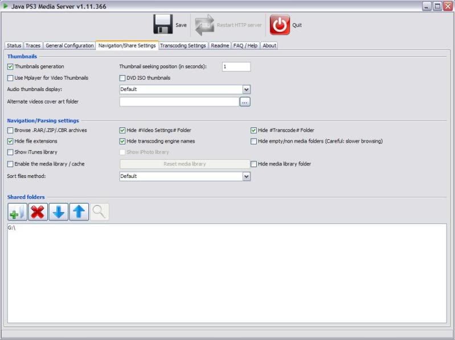Check Hide media library folder
Viewport: 455px width, 340px height.
(253, 164)
